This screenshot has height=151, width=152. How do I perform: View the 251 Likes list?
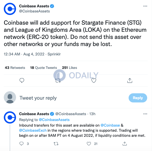point(69,68)
